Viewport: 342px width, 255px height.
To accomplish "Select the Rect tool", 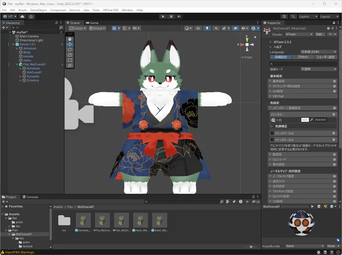I will (x=70, y=60).
